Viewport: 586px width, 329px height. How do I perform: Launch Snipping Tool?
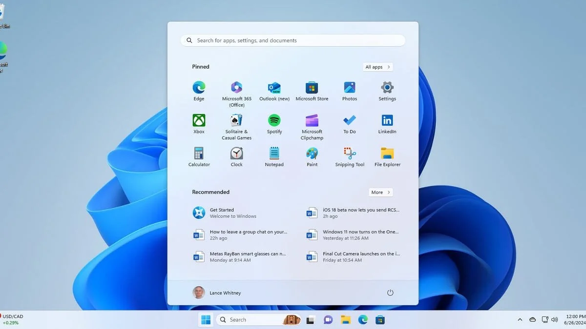[x=350, y=156]
